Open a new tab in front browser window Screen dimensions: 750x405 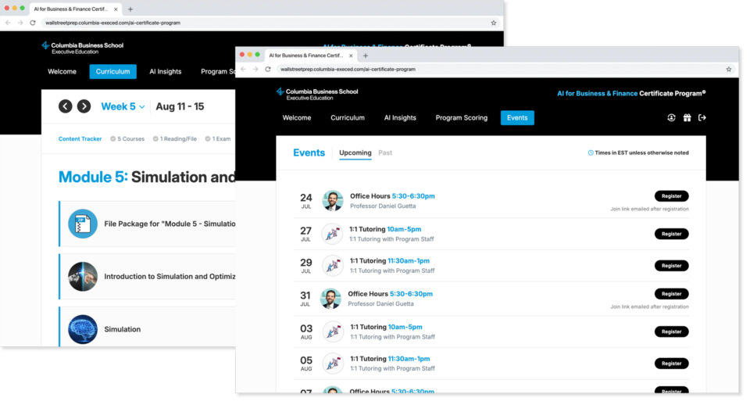[366, 56]
